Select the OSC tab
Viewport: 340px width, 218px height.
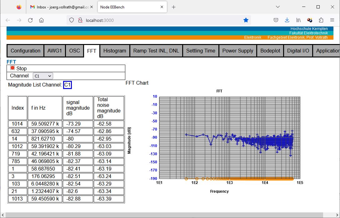click(74, 51)
